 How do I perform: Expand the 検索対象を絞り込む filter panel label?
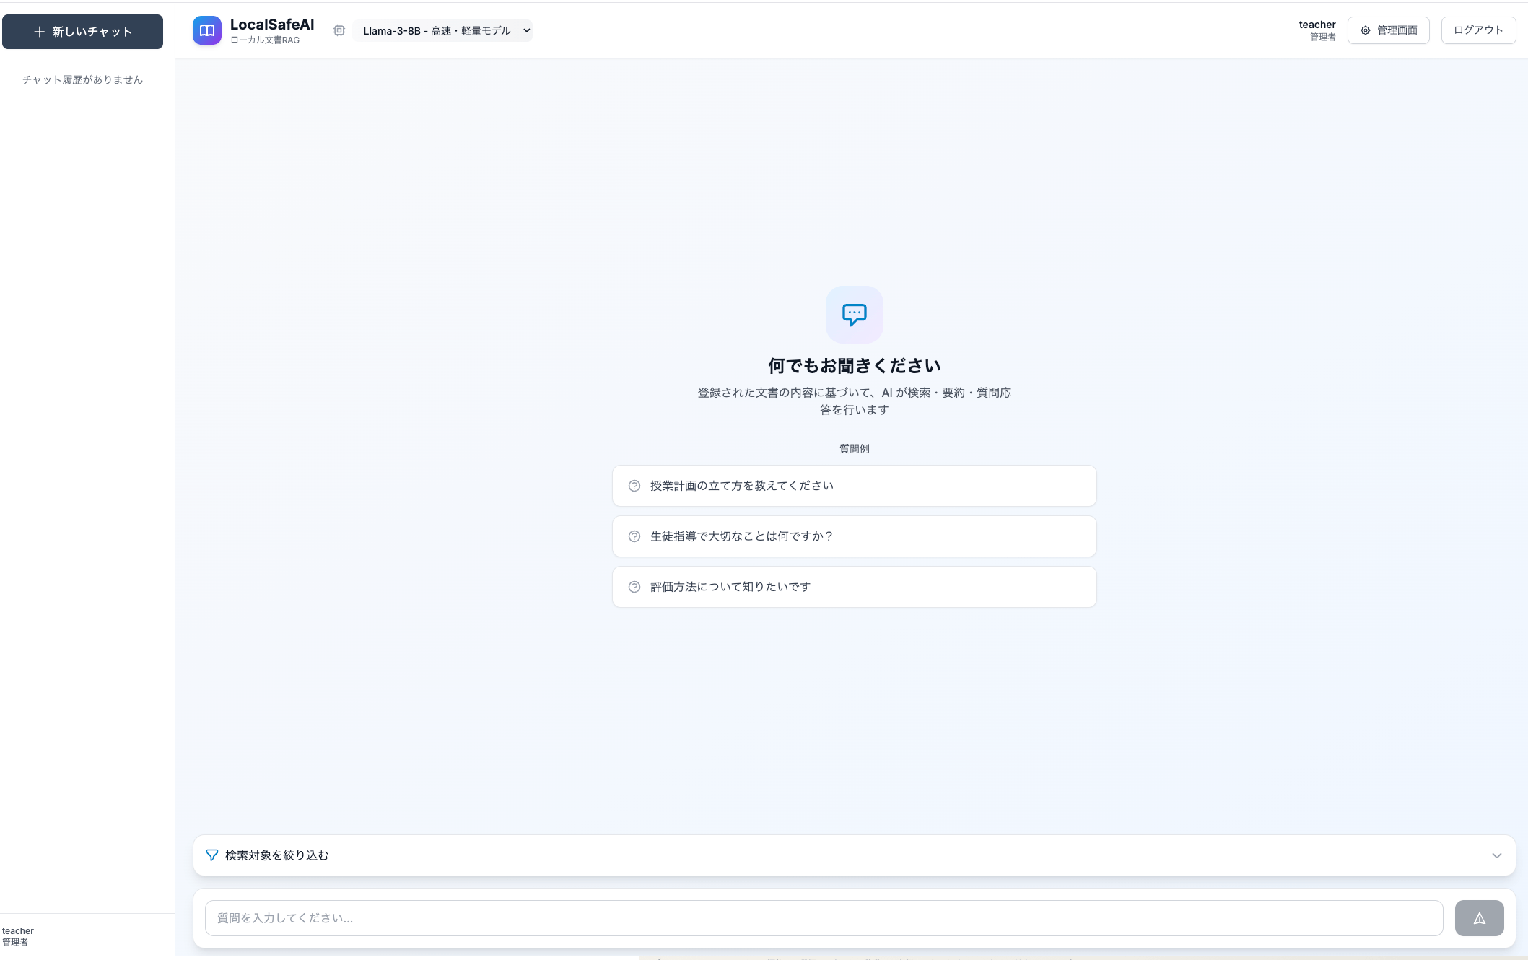[276, 855]
